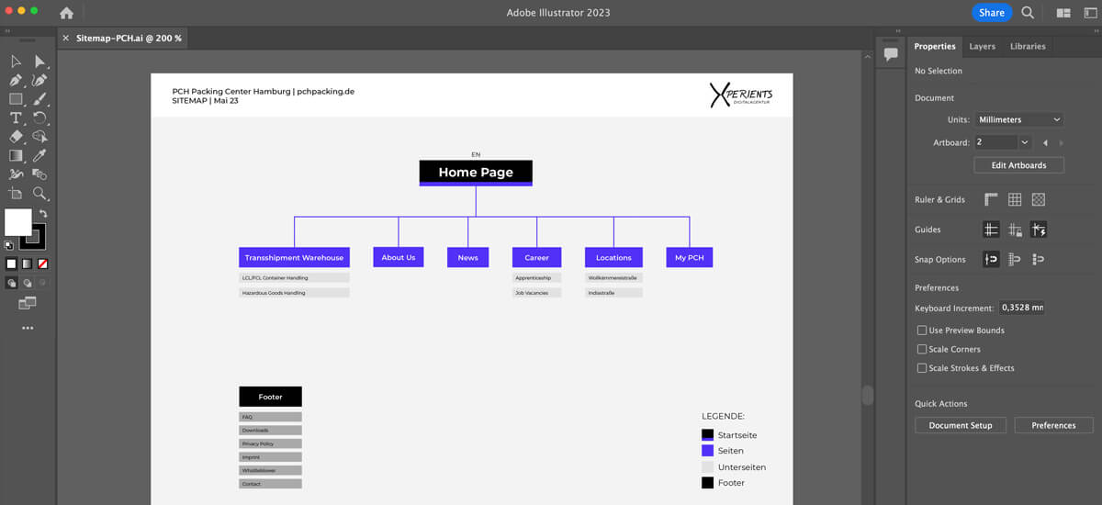
Task: Select the Blend tool
Action: pyautogui.click(x=39, y=174)
